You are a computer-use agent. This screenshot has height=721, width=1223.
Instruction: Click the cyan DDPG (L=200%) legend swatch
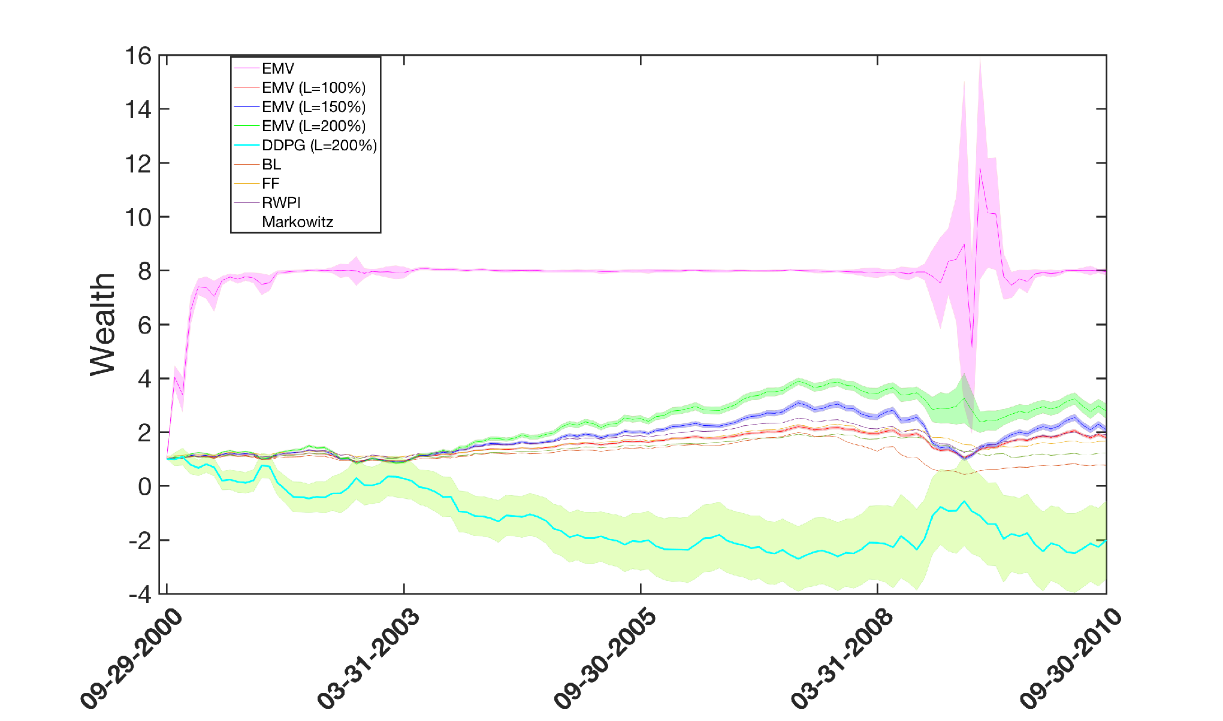click(x=246, y=145)
